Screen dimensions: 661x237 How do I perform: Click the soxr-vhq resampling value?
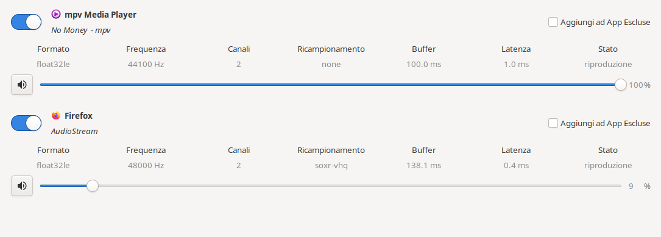[331, 165]
